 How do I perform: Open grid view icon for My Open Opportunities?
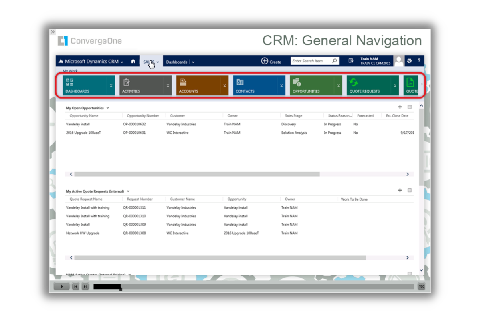[410, 107]
